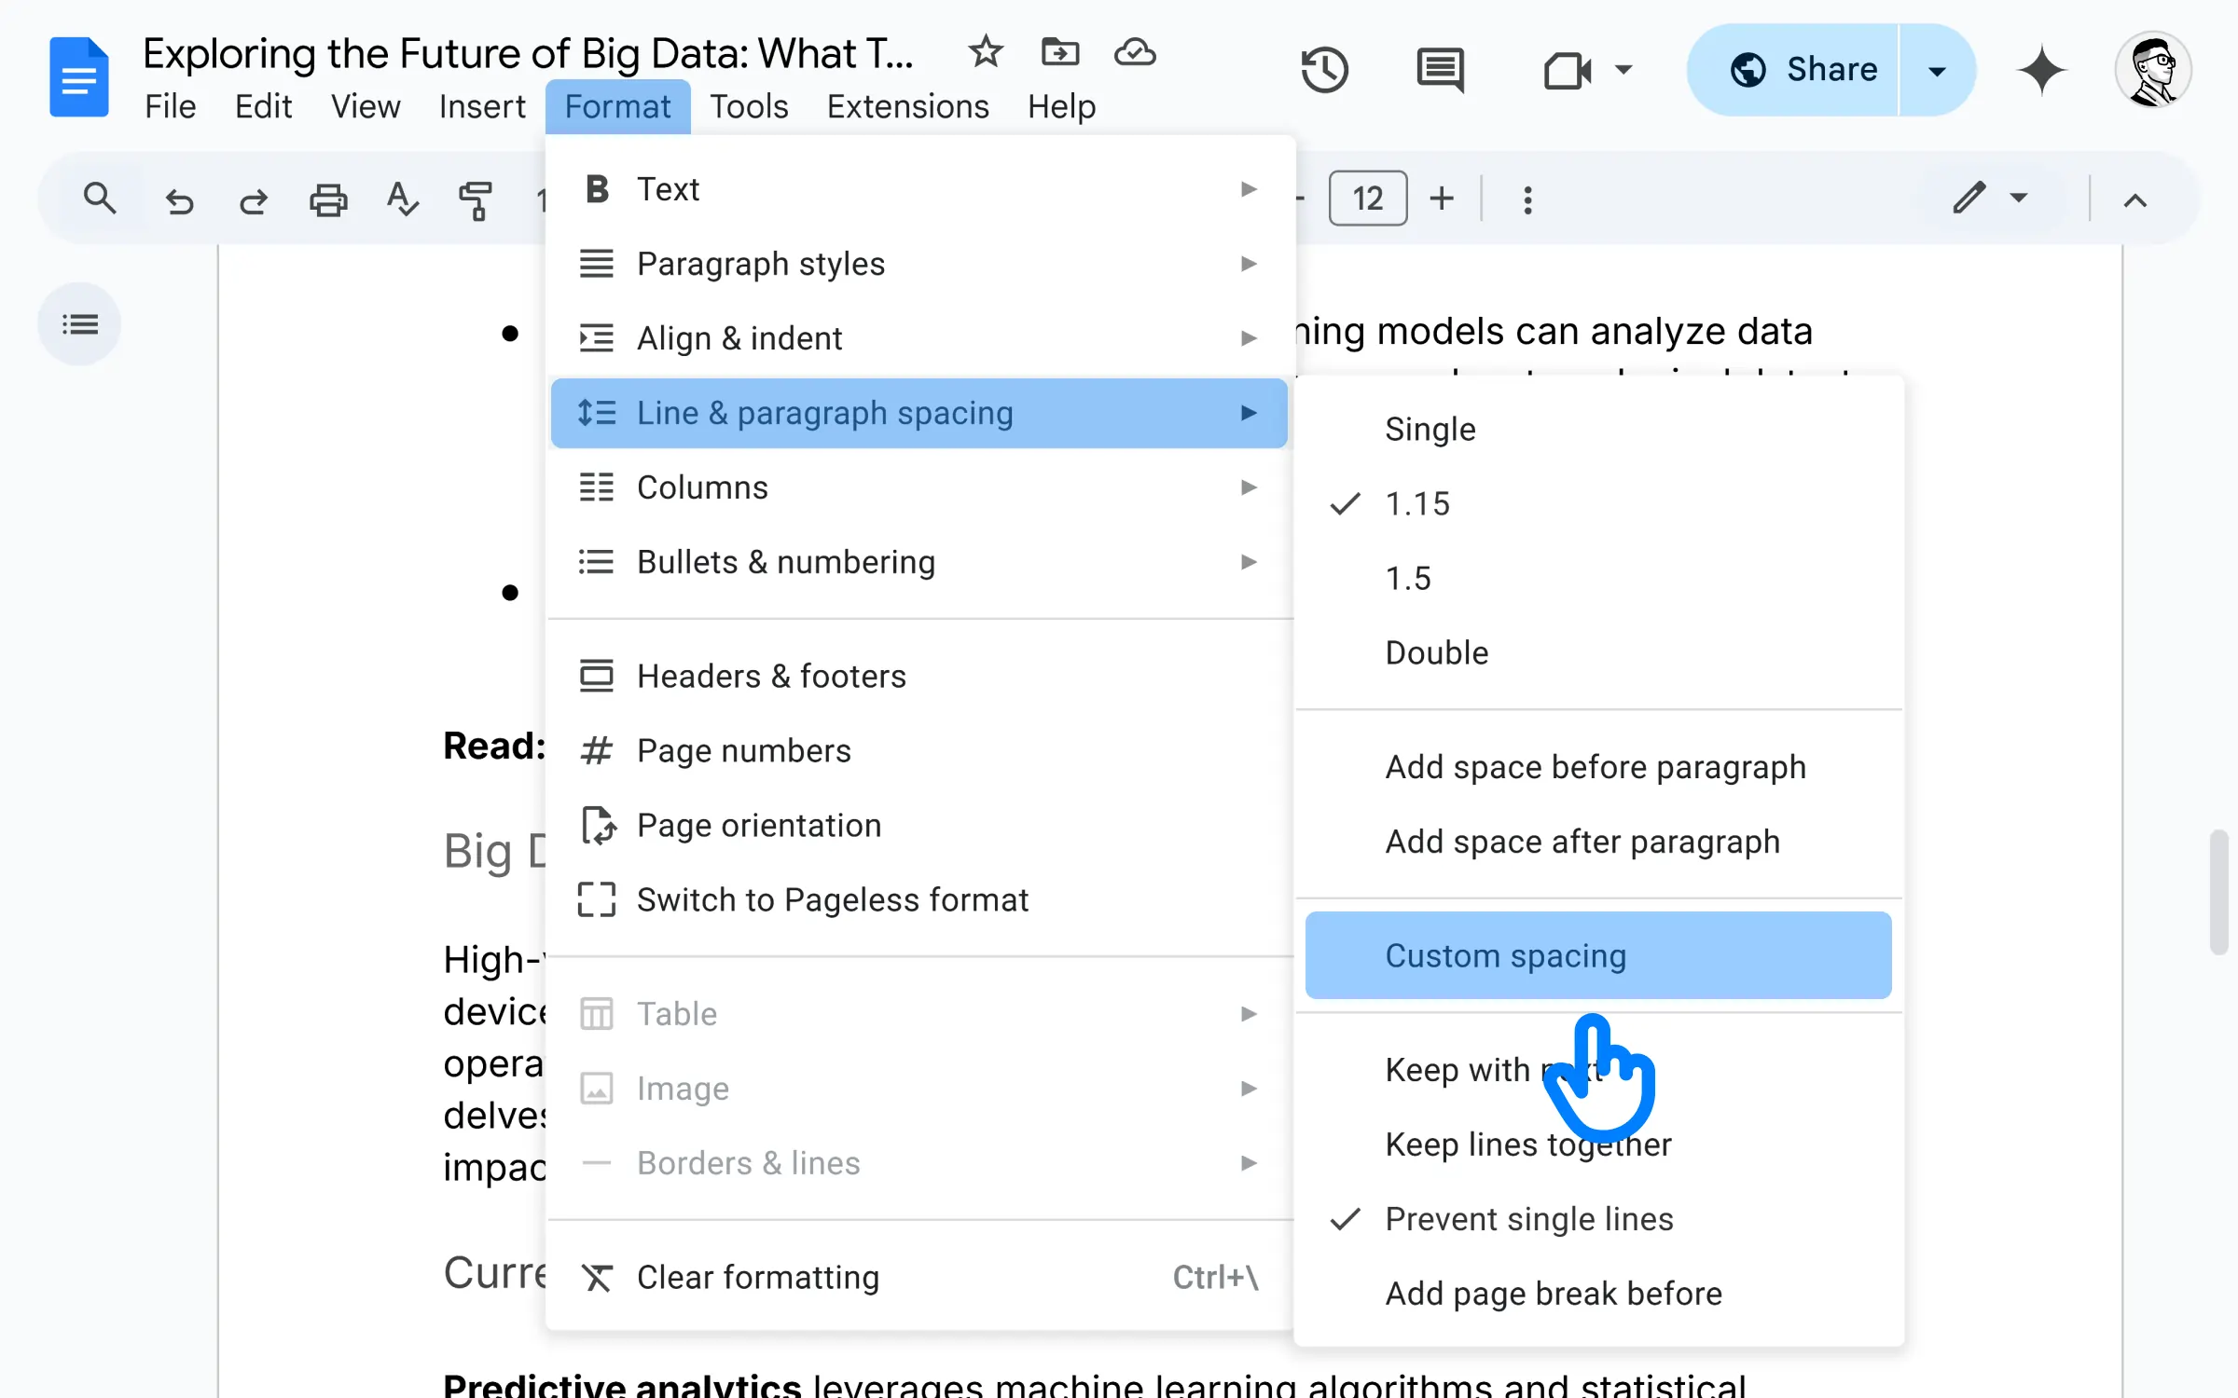Select Custom spacing
The image size is (2238, 1398).
[1598, 955]
